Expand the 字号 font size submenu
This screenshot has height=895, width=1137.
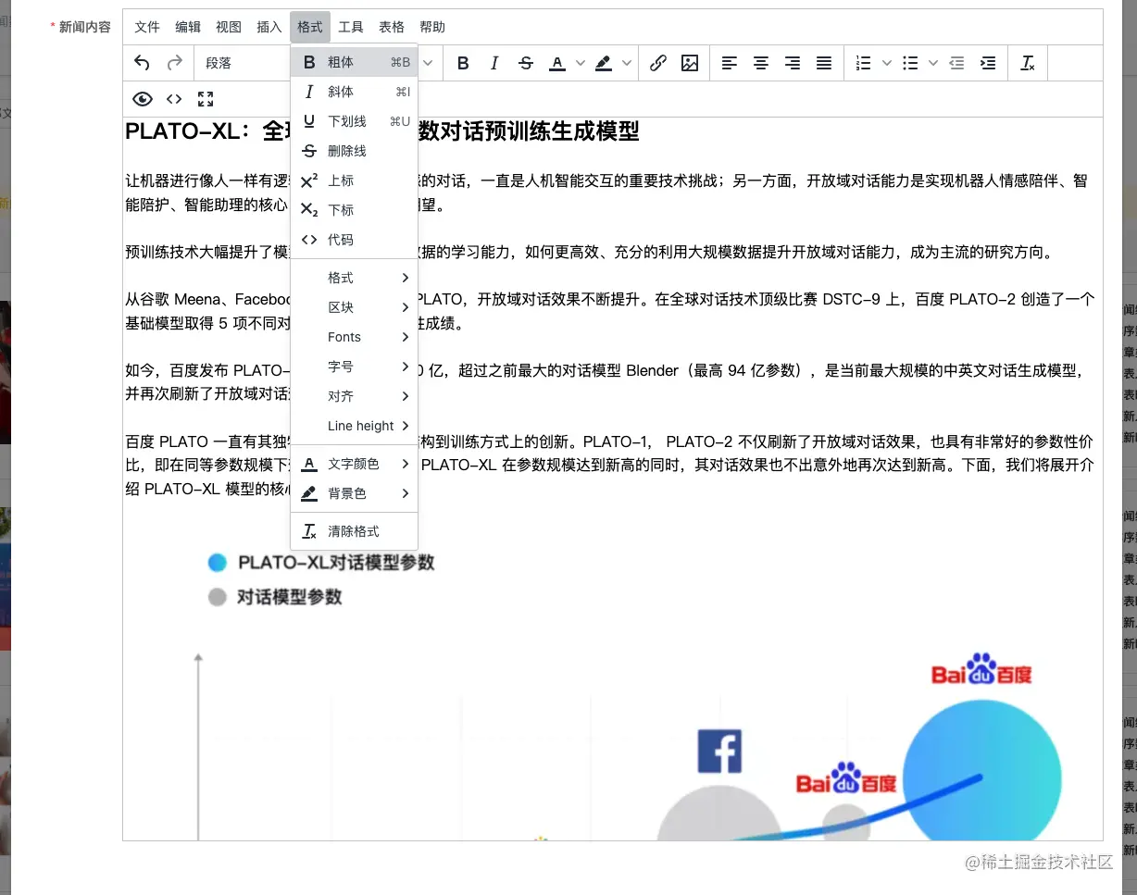tap(355, 367)
